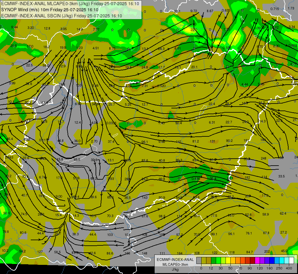
Task: Click the map data value '62.4'
Action: pyautogui.click(x=283, y=213)
